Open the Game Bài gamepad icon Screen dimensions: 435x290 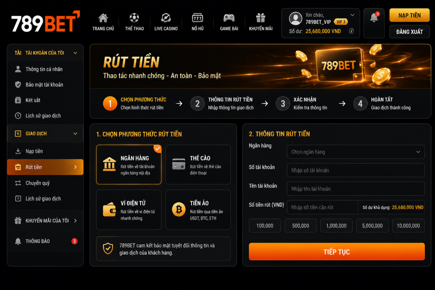pos(229,18)
